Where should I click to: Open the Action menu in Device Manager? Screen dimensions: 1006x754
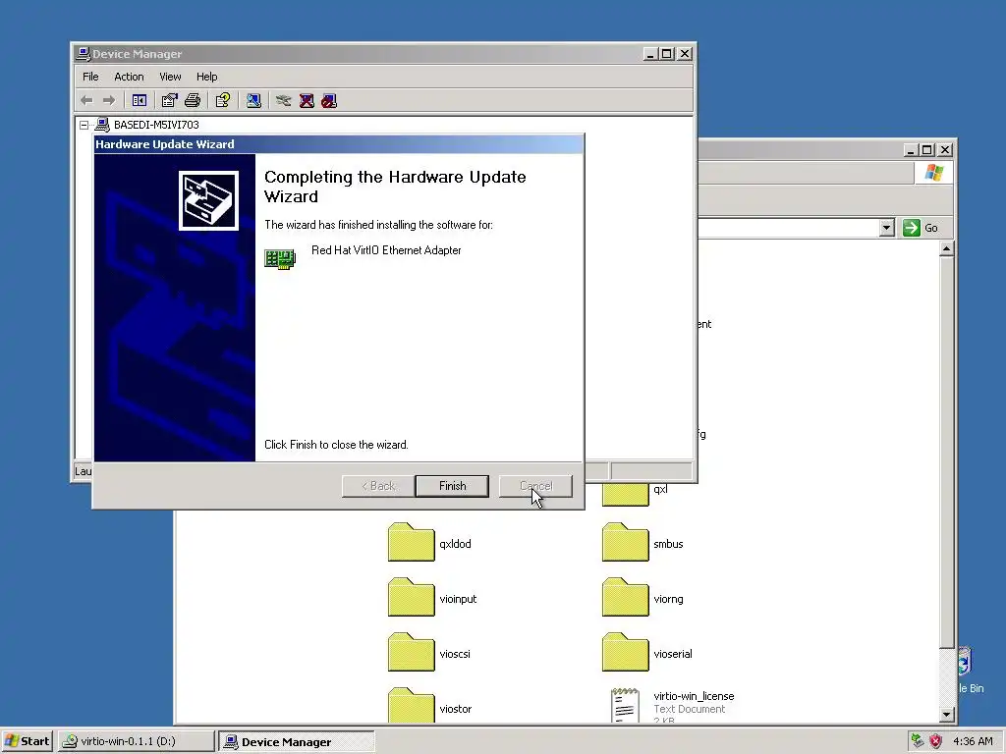click(x=129, y=77)
